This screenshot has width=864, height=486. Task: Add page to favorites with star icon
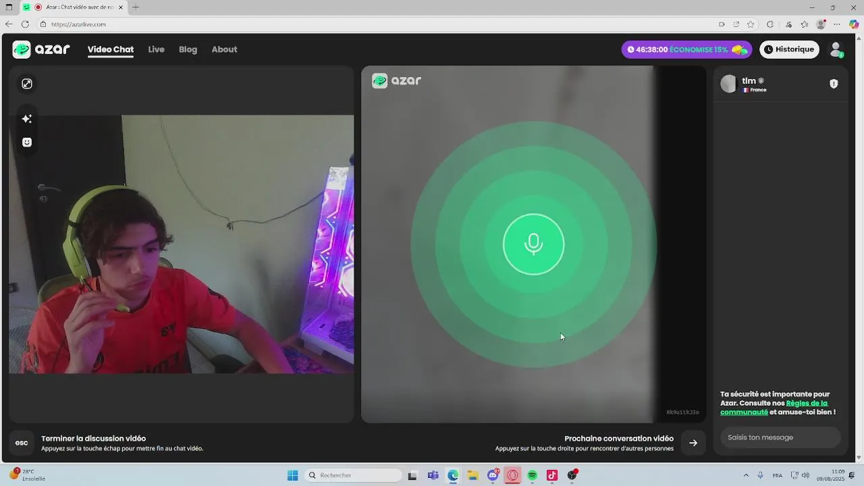point(751,24)
